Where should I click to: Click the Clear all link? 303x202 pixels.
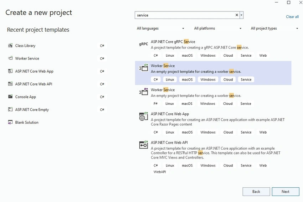(292, 17)
